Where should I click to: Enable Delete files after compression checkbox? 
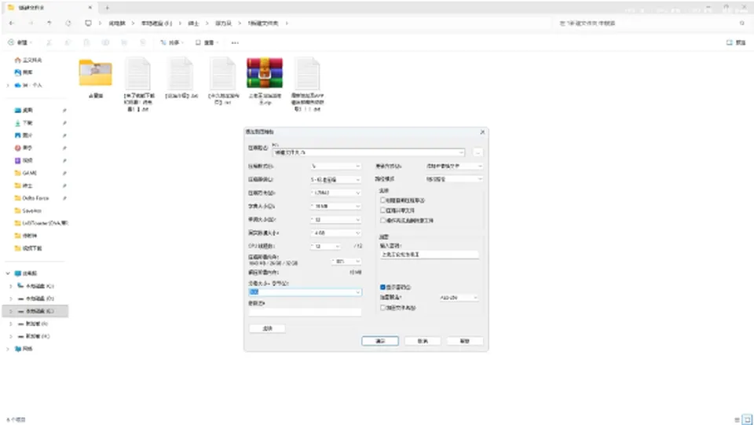point(383,220)
